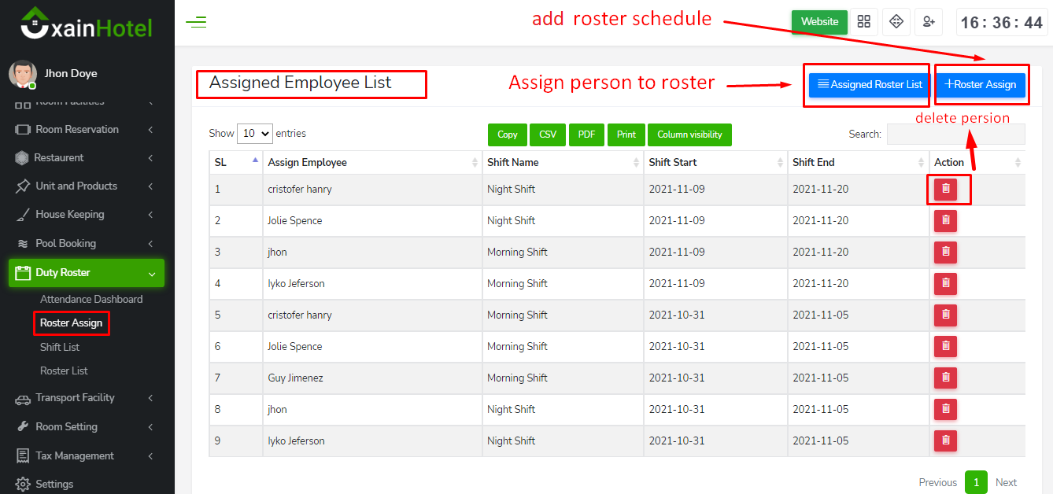Click the Roster Assign blue button
The height and width of the screenshot is (494, 1053).
point(980,84)
